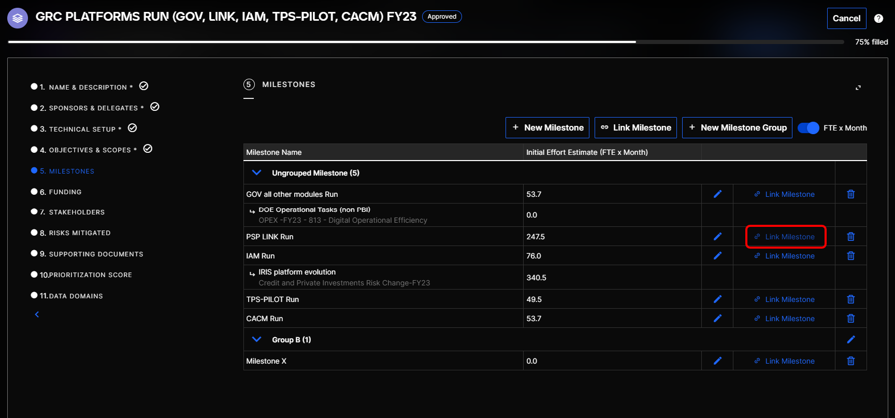Collapse the left step navigation sidebar
The image size is (895, 418).
coord(37,314)
